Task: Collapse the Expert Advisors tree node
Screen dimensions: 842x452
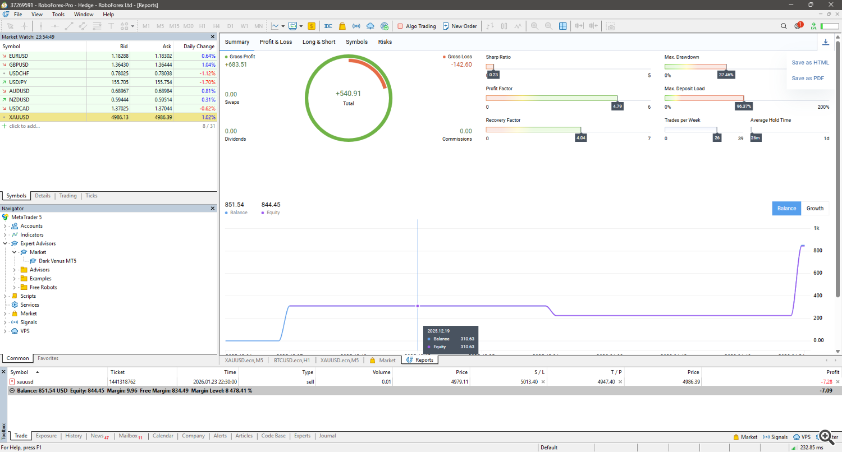Action: pos(5,243)
